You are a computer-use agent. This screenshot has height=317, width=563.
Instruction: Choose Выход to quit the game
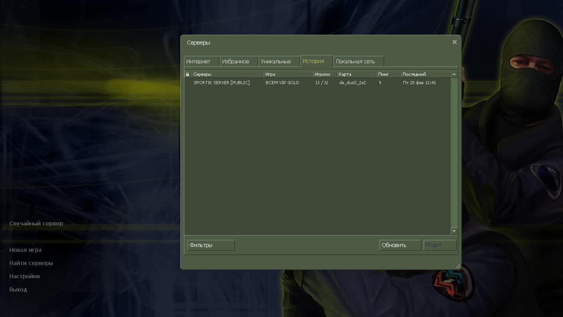coord(18,290)
